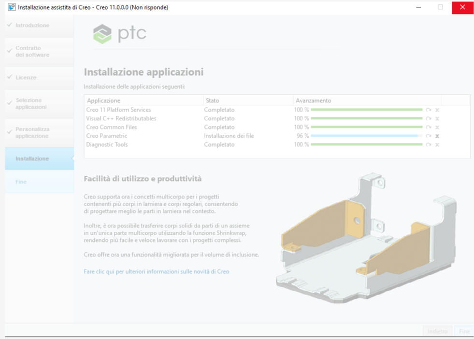Click the Creo 11 Platform Services progress bar
474x339 pixels.
coord(366,110)
